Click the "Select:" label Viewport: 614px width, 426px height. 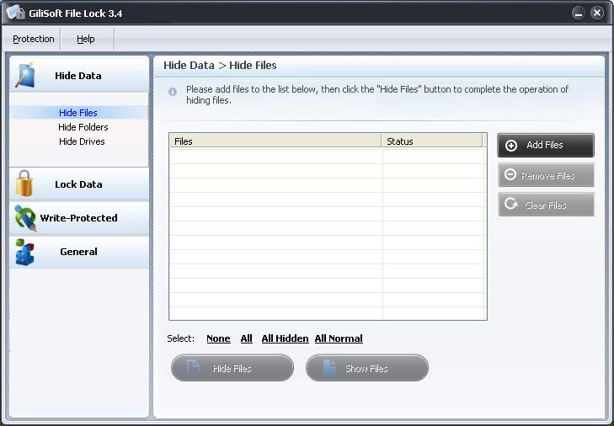[180, 338]
